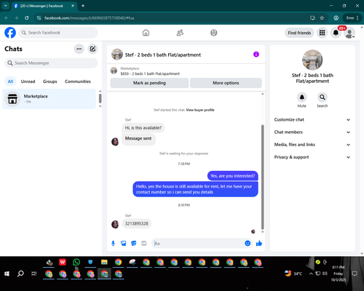Mute the conversation with bell icon
The width and height of the screenshot is (364, 291).
tap(302, 97)
